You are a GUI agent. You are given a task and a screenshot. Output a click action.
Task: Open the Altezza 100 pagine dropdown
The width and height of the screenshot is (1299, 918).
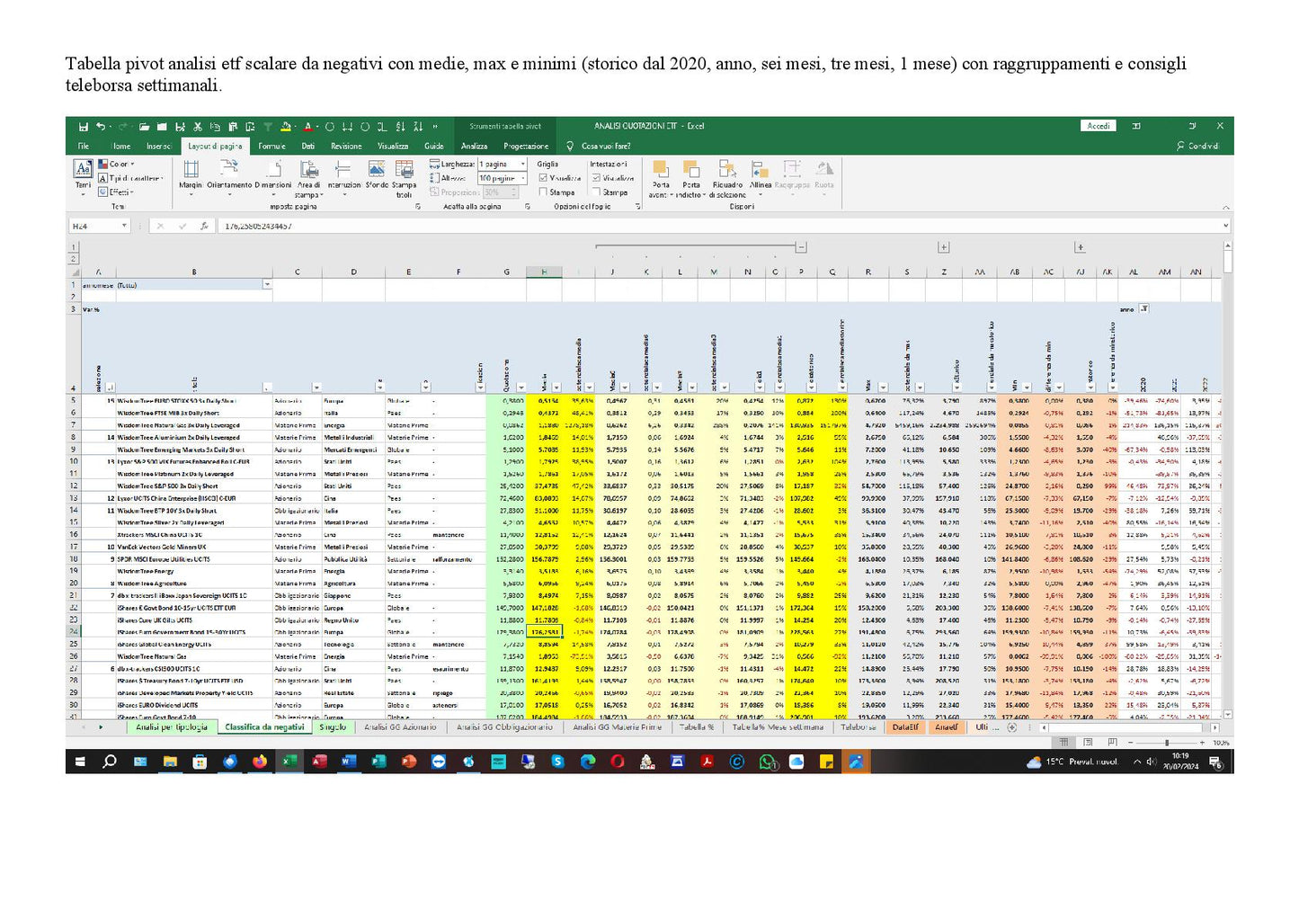tap(522, 178)
